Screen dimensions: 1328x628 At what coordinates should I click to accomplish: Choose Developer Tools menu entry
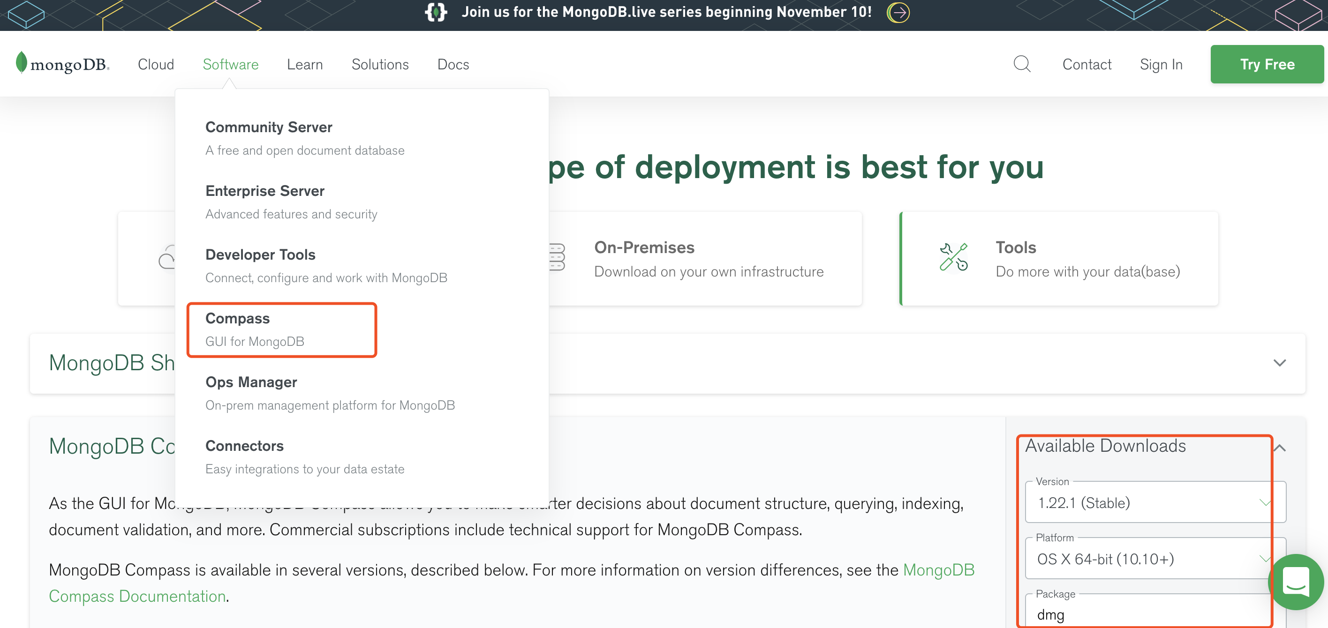[x=326, y=266]
